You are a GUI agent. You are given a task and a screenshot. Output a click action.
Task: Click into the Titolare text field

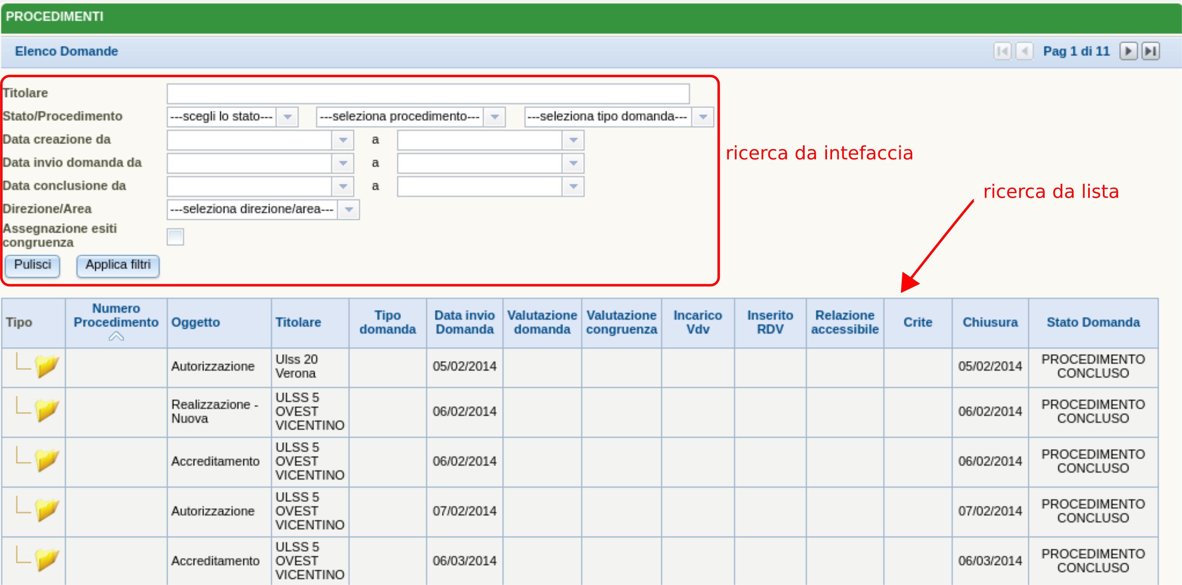click(x=428, y=94)
